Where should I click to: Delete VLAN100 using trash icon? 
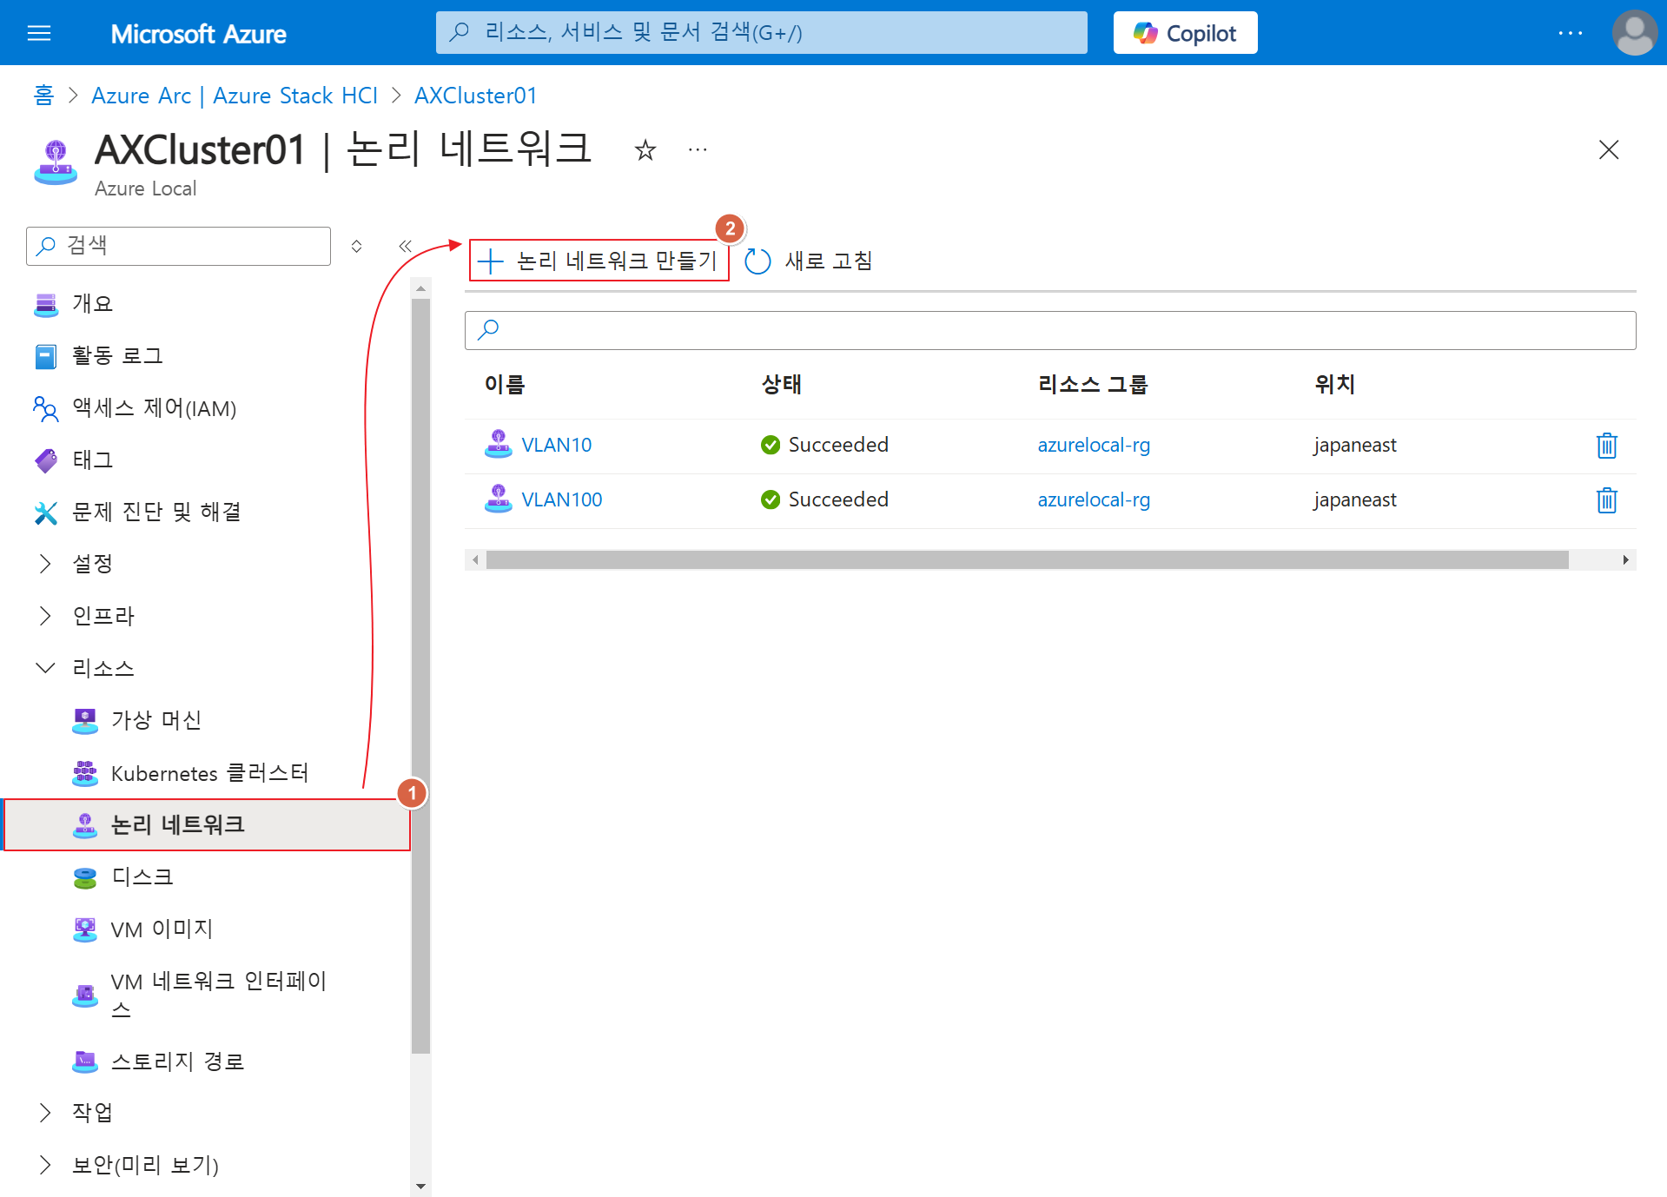[x=1606, y=500]
